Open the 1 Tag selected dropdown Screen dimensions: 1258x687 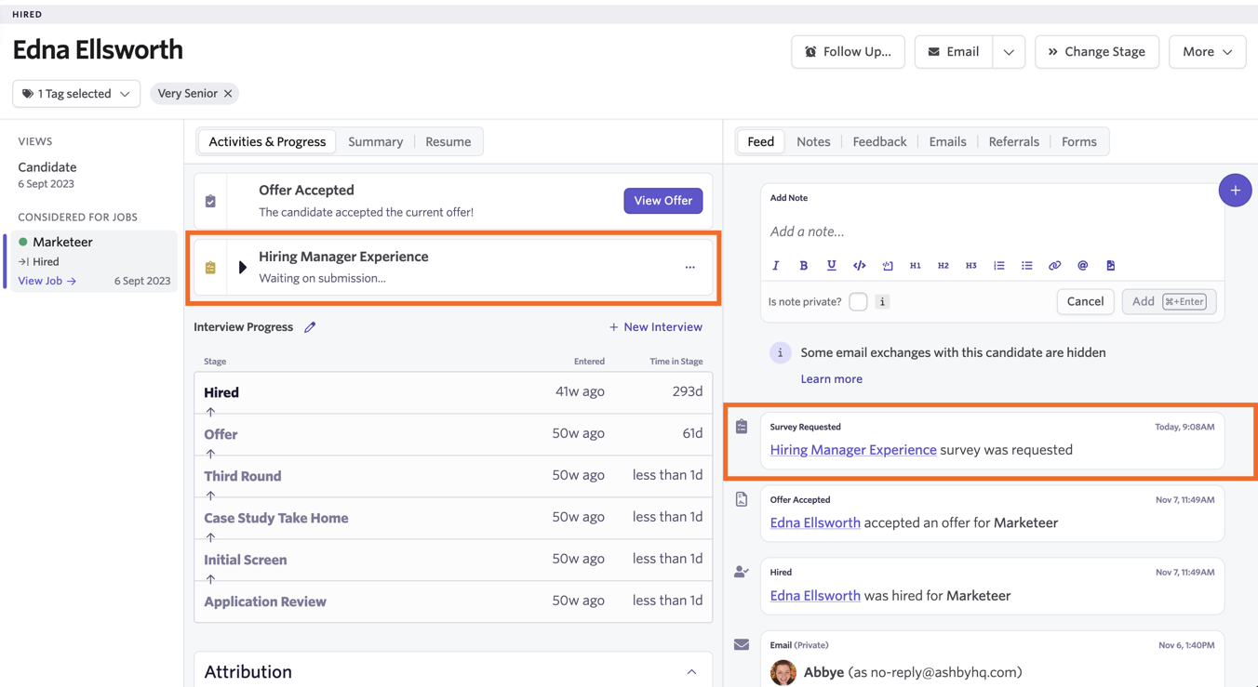click(76, 94)
